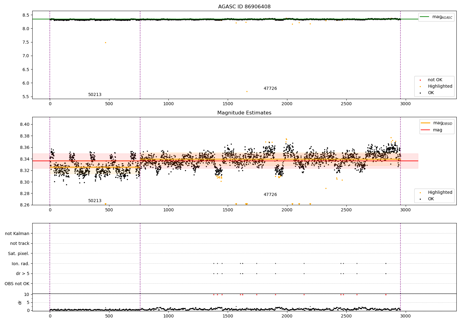Click the 'Magnitude Estimates' plot title

pos(244,113)
